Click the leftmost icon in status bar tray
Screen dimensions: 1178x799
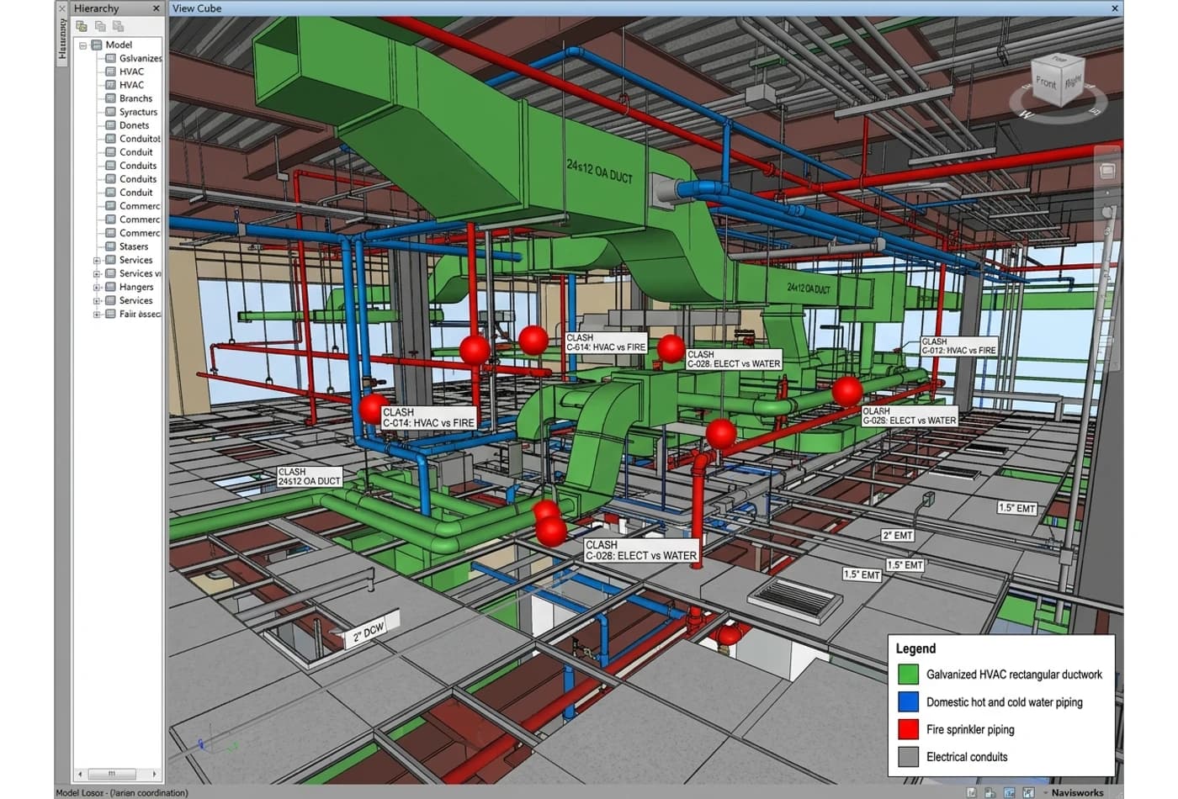point(972,792)
